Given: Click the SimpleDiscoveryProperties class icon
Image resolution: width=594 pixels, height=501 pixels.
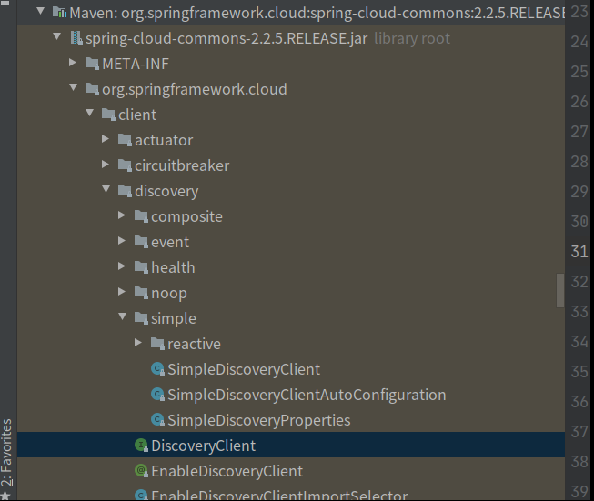Looking at the screenshot, I should coord(157,419).
